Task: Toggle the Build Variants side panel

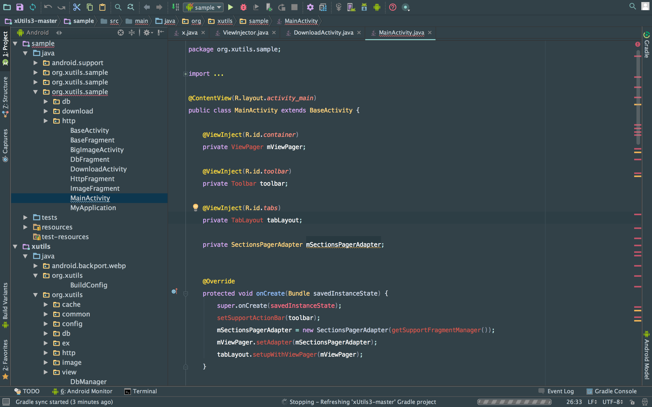Action: tap(5, 306)
